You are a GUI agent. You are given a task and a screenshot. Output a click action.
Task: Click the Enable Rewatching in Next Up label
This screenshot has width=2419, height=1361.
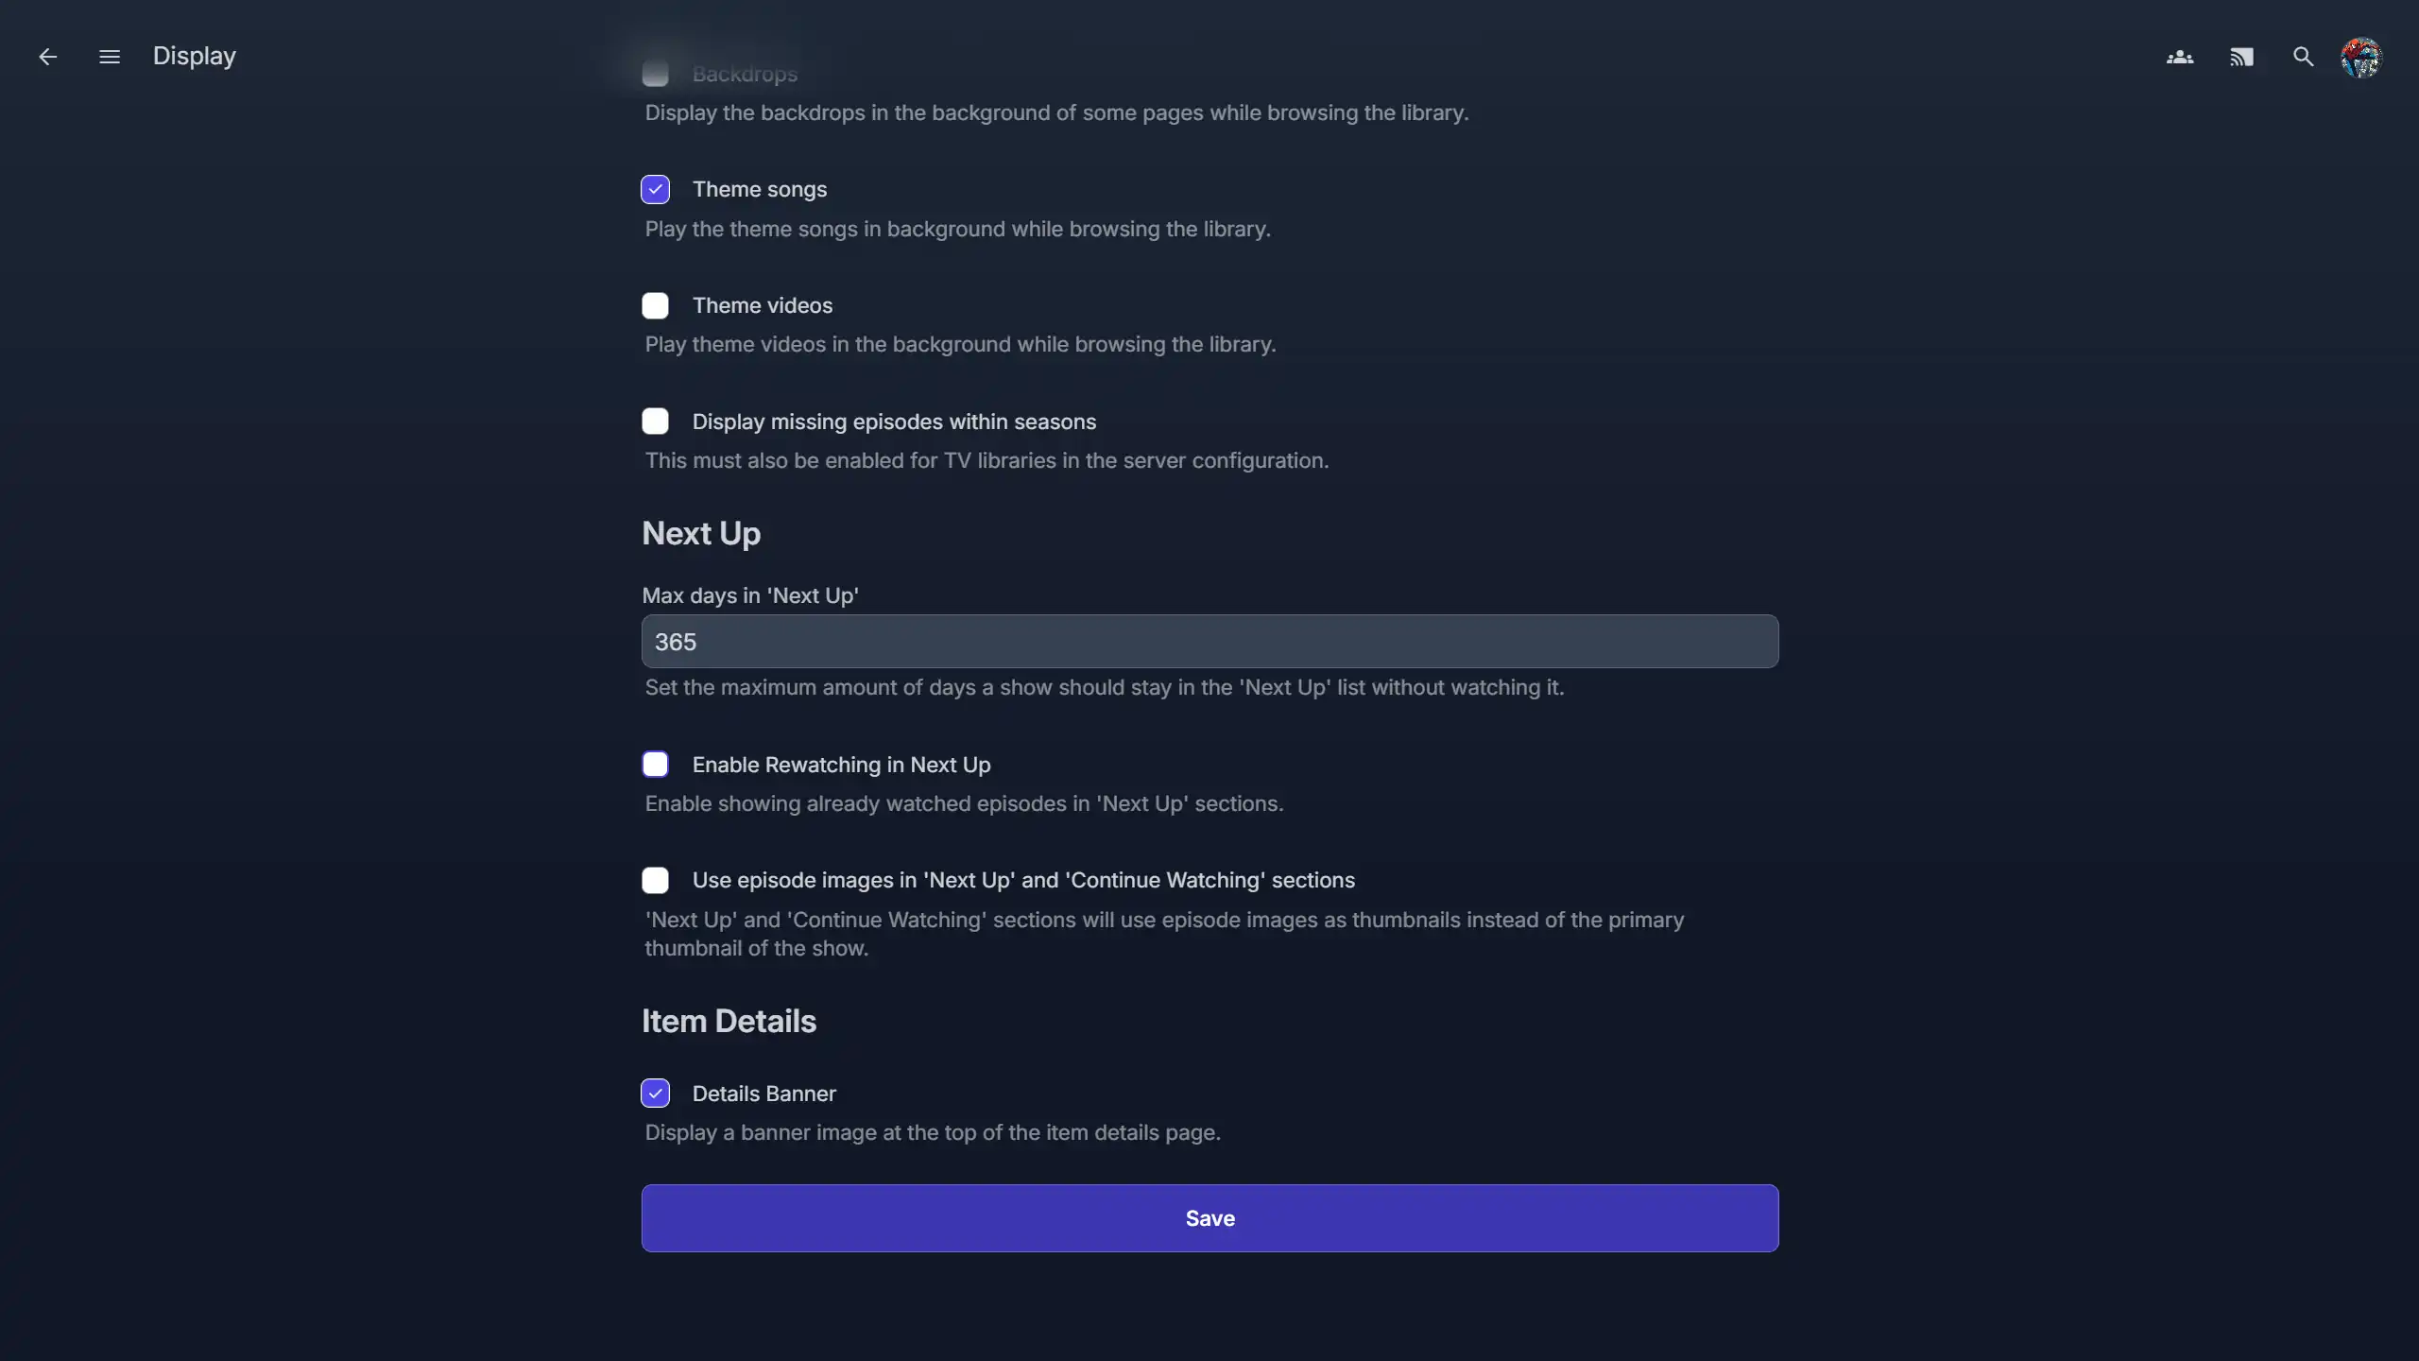[x=841, y=765]
